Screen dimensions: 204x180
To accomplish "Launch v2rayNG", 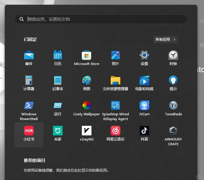I will 87,133.
